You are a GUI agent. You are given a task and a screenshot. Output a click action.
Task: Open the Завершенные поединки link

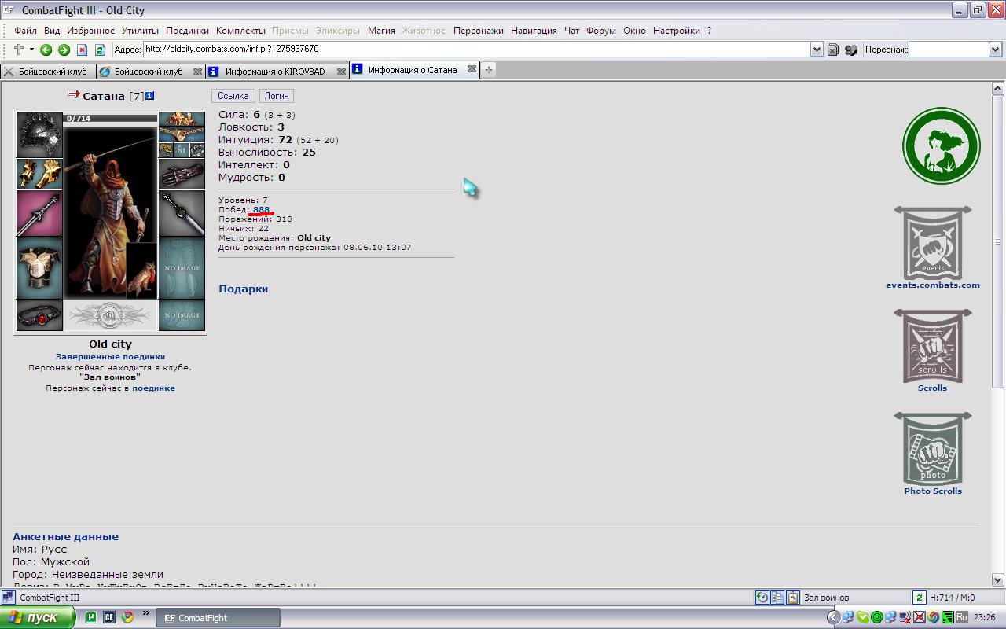pos(110,356)
